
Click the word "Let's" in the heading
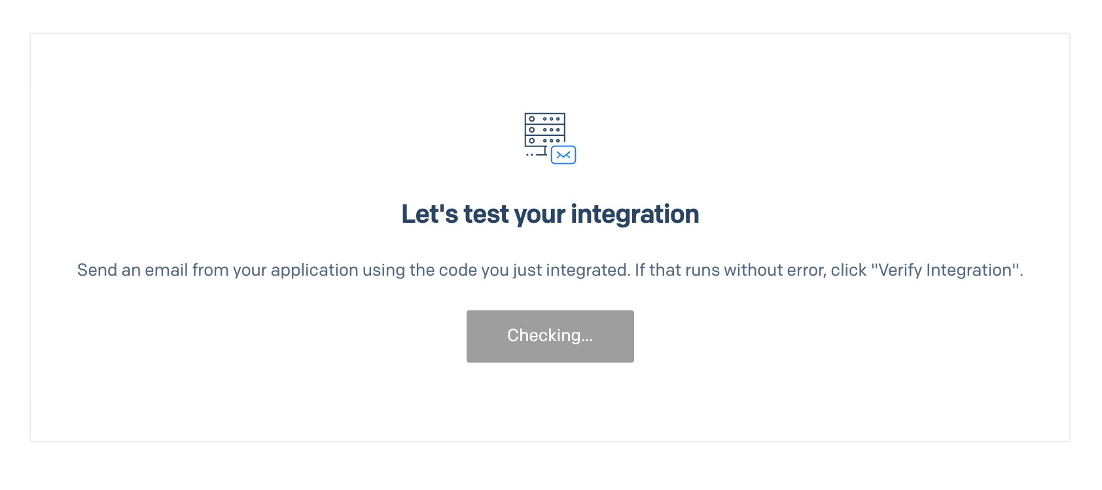tap(429, 214)
